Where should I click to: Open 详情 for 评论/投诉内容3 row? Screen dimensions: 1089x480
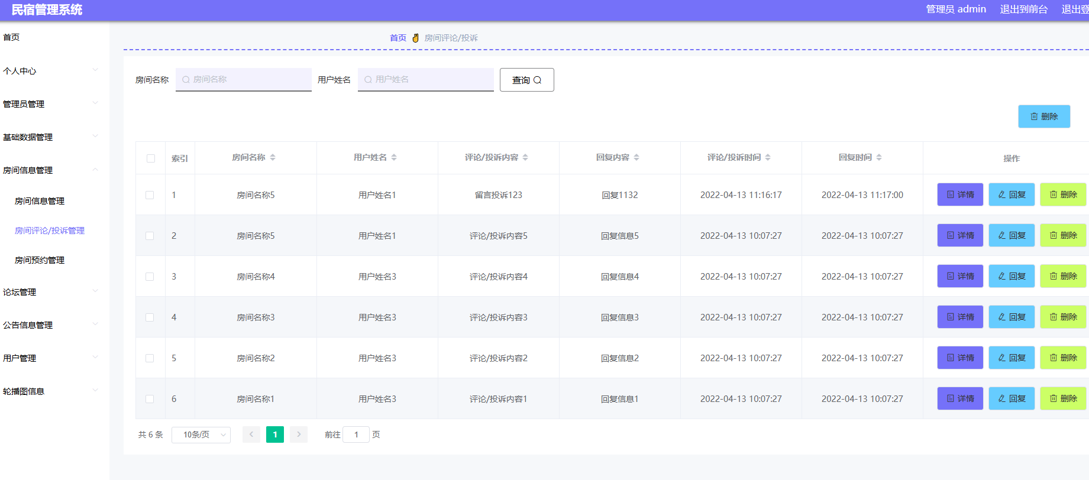(x=960, y=317)
